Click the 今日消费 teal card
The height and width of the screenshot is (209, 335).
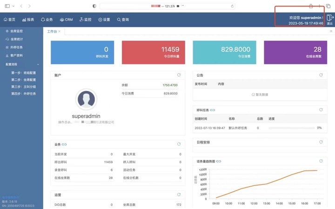[224, 52]
